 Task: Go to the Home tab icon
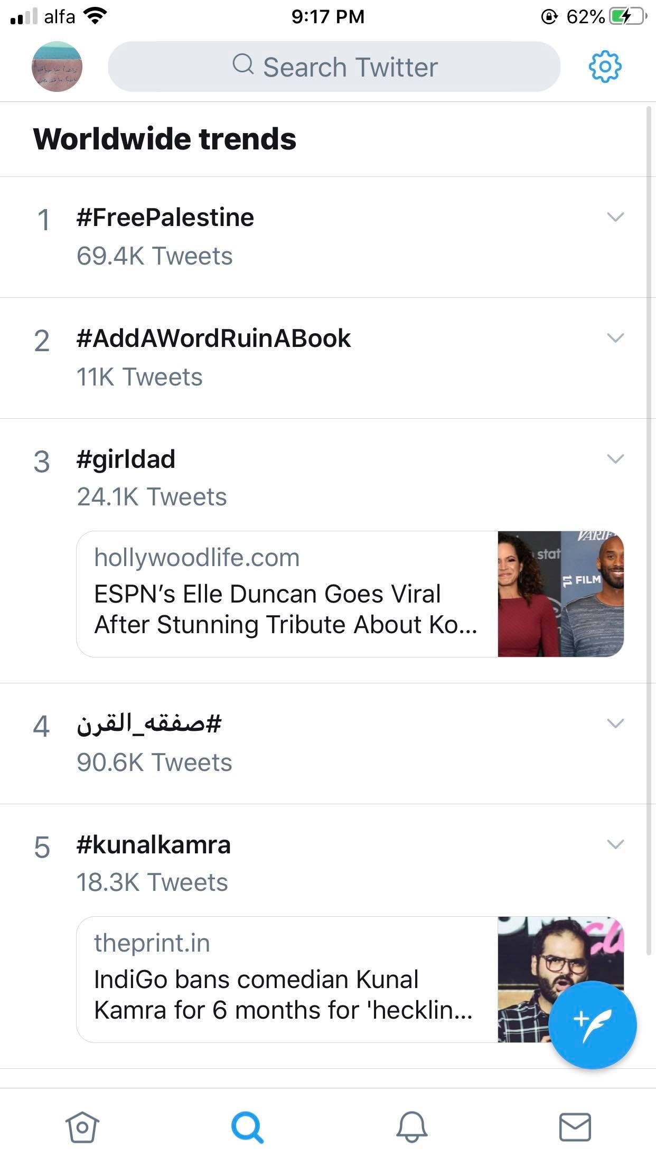pyautogui.click(x=82, y=1127)
